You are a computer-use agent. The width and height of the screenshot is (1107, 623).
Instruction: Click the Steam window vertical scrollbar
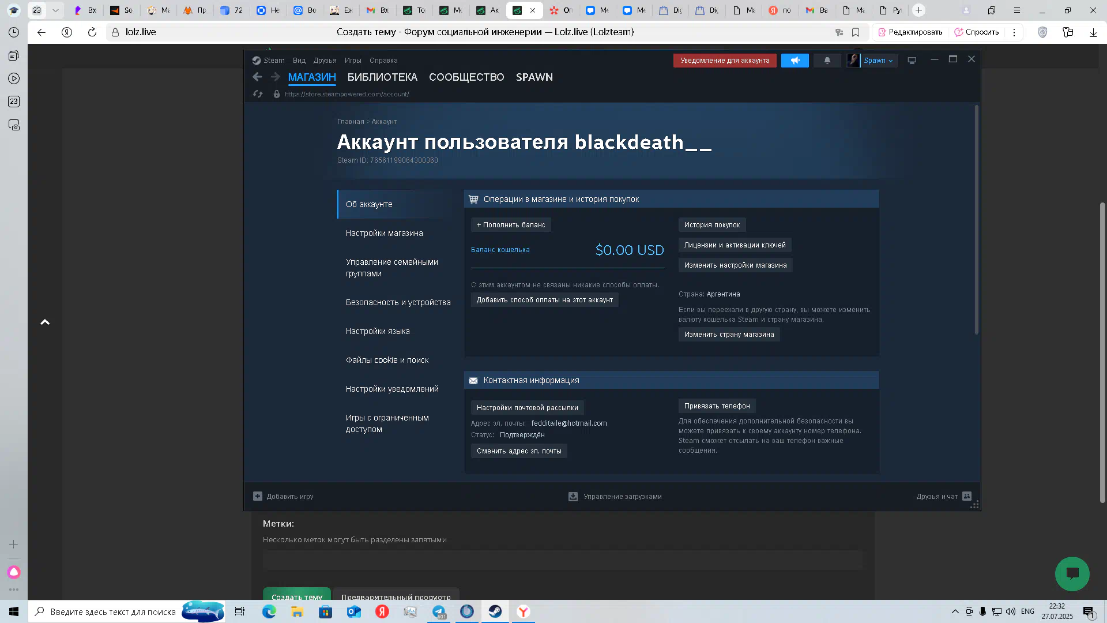977,219
